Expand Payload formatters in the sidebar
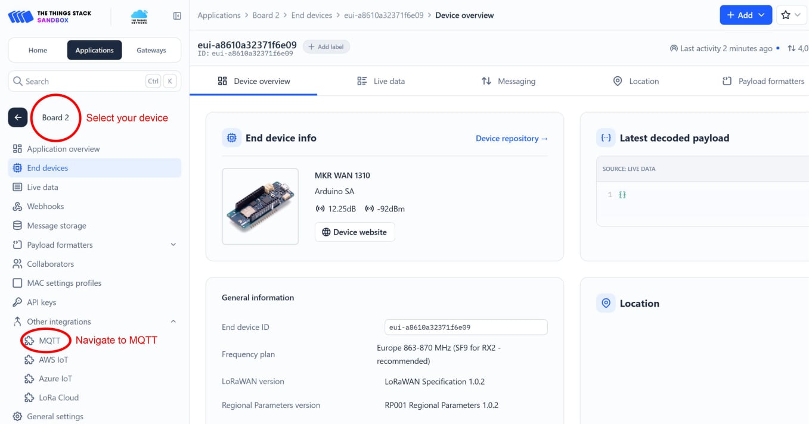The height and width of the screenshot is (424, 809). 173,244
